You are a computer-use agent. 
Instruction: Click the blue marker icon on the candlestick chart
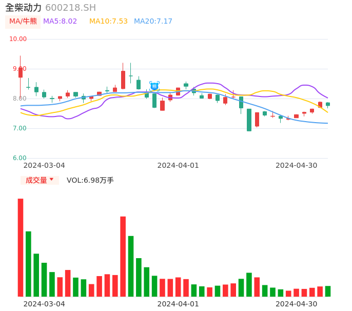pyautogui.click(x=154, y=86)
